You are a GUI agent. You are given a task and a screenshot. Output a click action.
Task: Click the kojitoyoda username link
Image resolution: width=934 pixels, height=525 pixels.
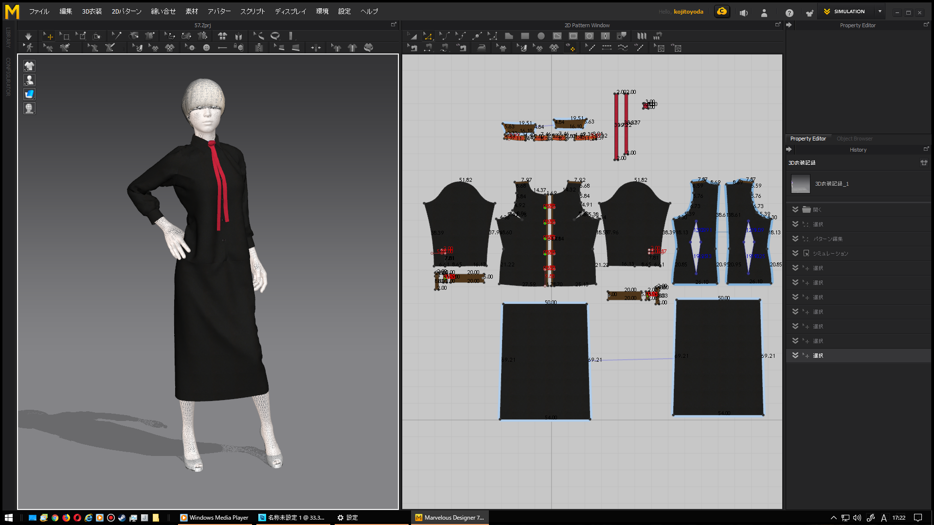688,12
